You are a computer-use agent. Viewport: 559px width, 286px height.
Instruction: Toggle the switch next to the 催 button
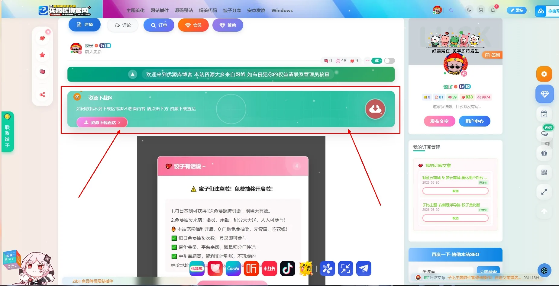[389, 61]
